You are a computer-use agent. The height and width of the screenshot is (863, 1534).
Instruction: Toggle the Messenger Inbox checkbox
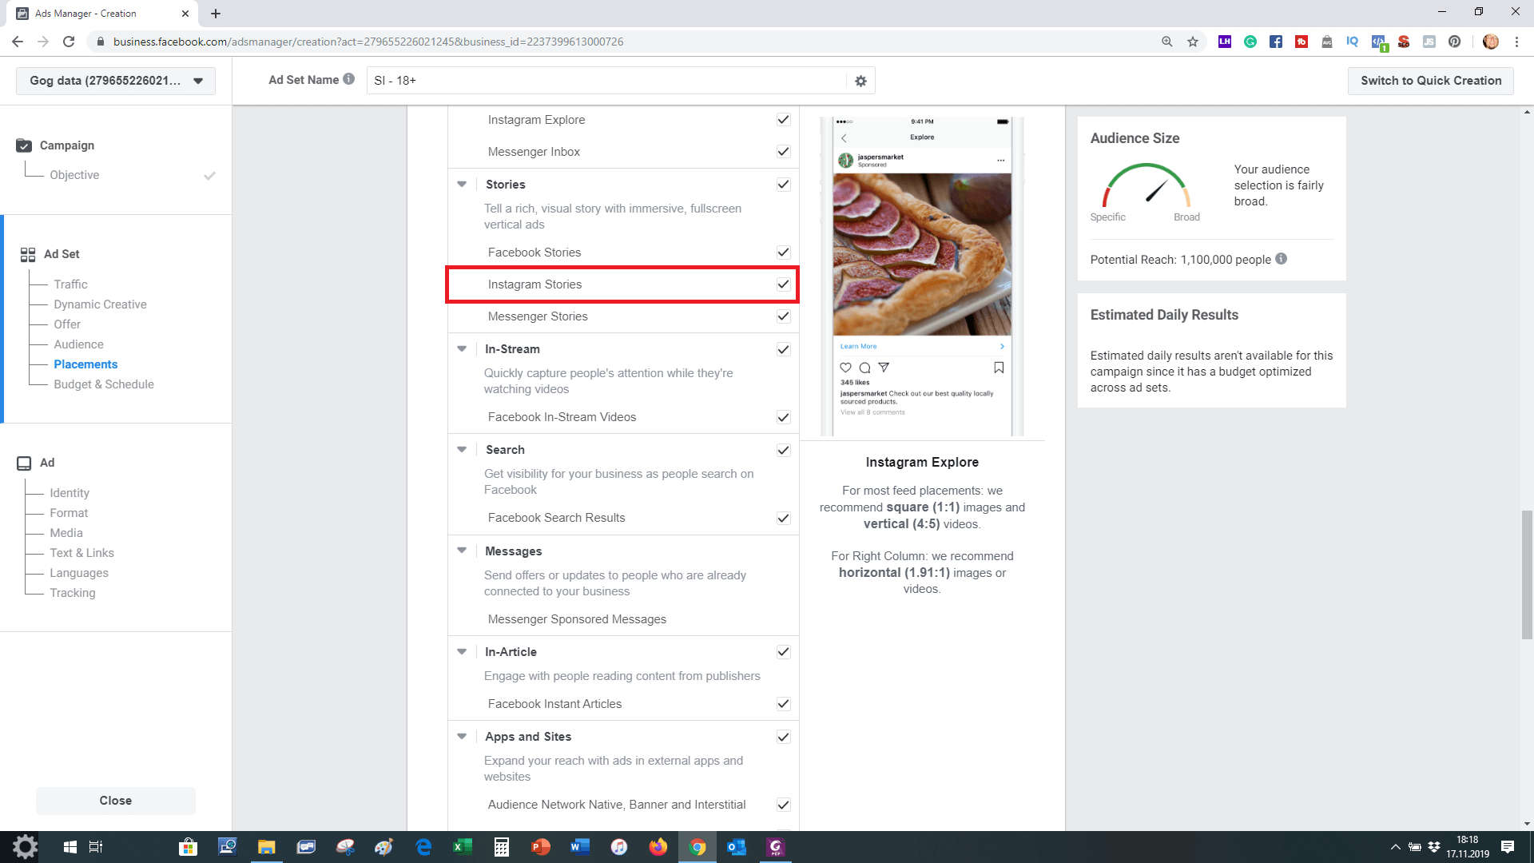click(x=783, y=152)
